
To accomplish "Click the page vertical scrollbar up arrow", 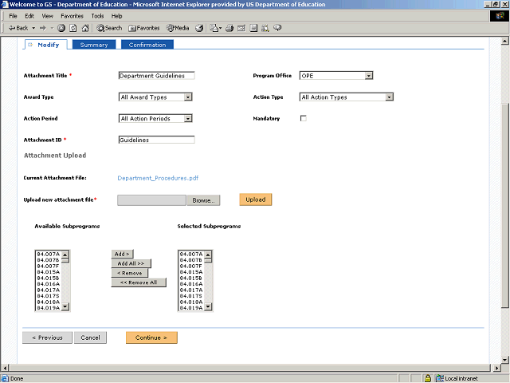I will (x=504, y=41).
